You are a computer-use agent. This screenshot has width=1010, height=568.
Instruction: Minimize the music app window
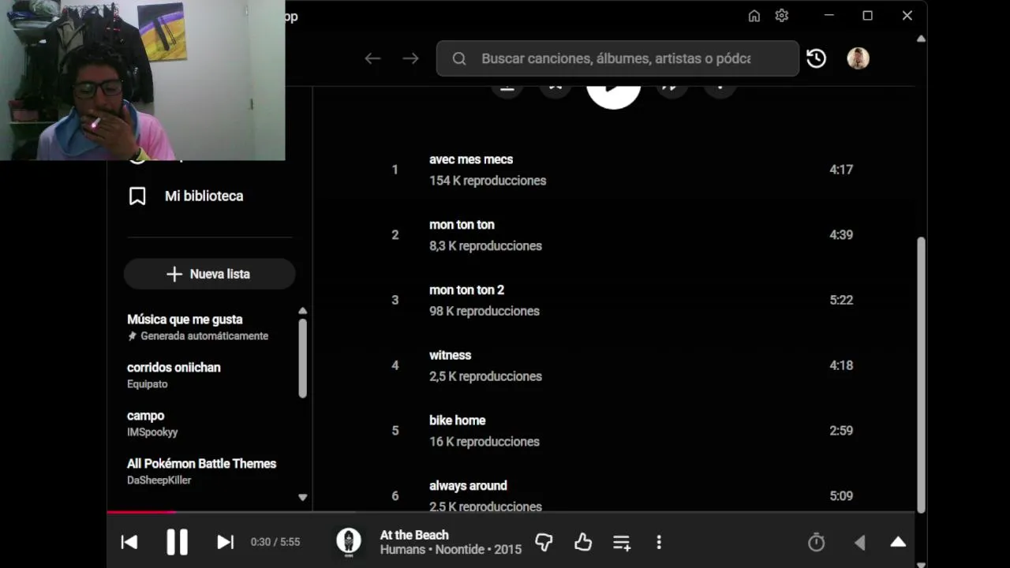click(x=829, y=16)
